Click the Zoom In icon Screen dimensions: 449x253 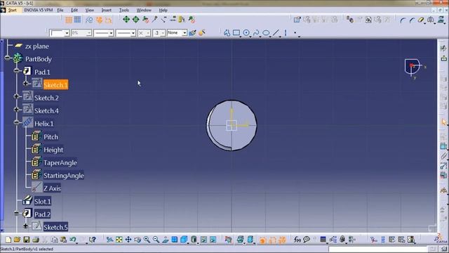coord(147,240)
